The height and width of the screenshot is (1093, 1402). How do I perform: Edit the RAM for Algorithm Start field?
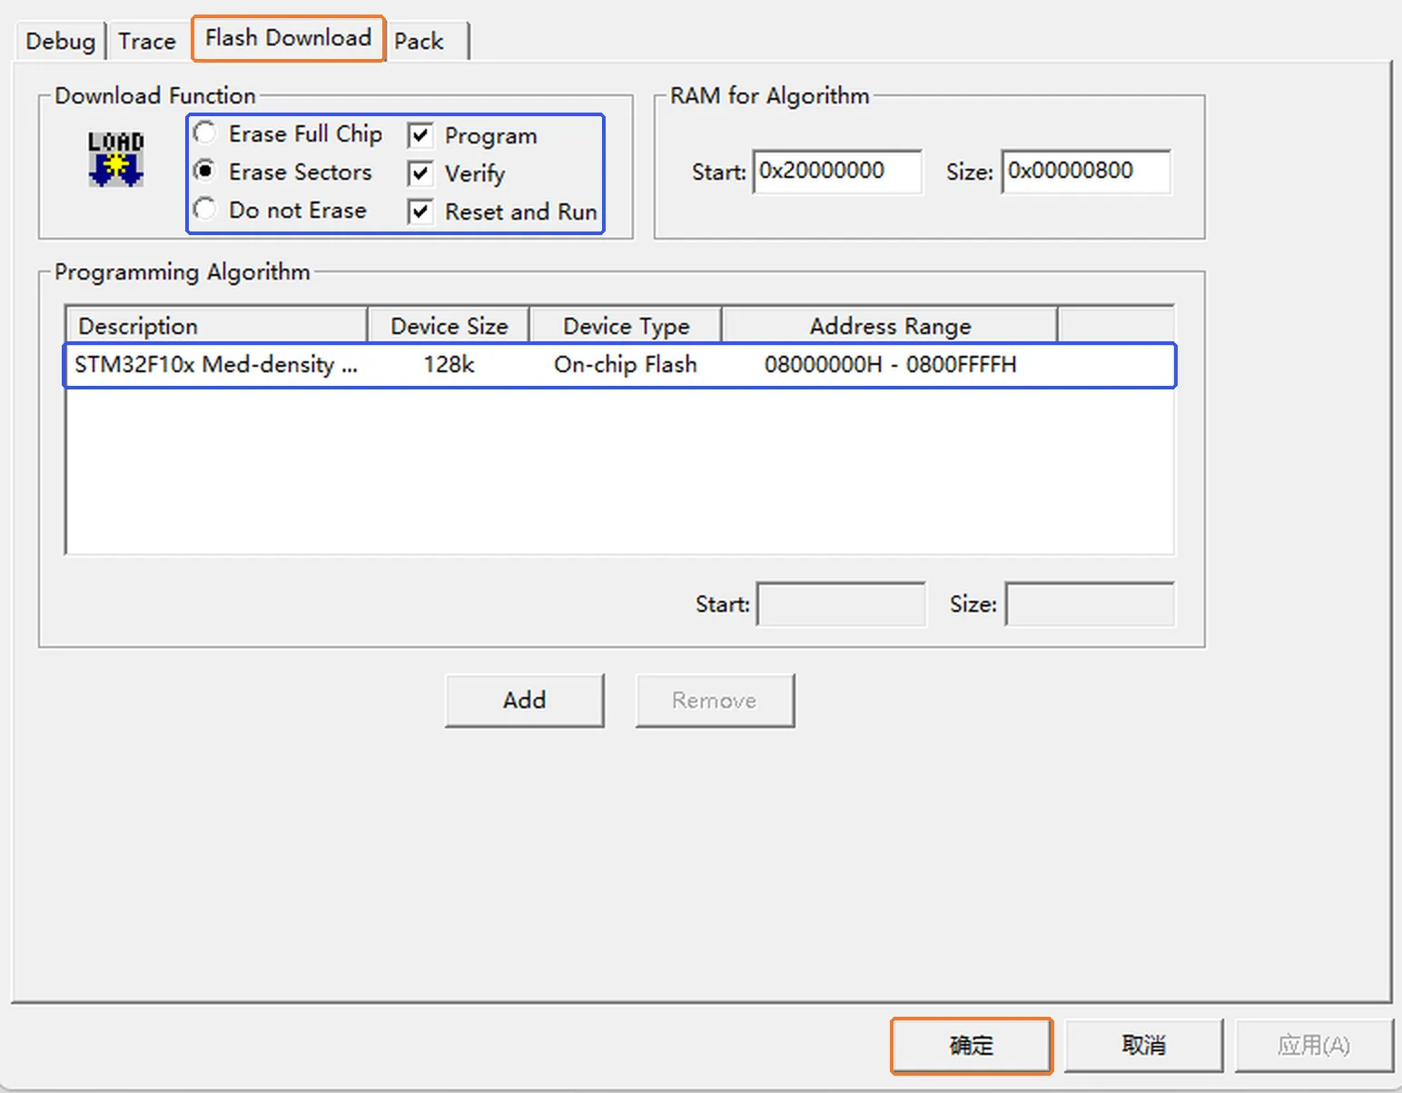click(x=837, y=172)
